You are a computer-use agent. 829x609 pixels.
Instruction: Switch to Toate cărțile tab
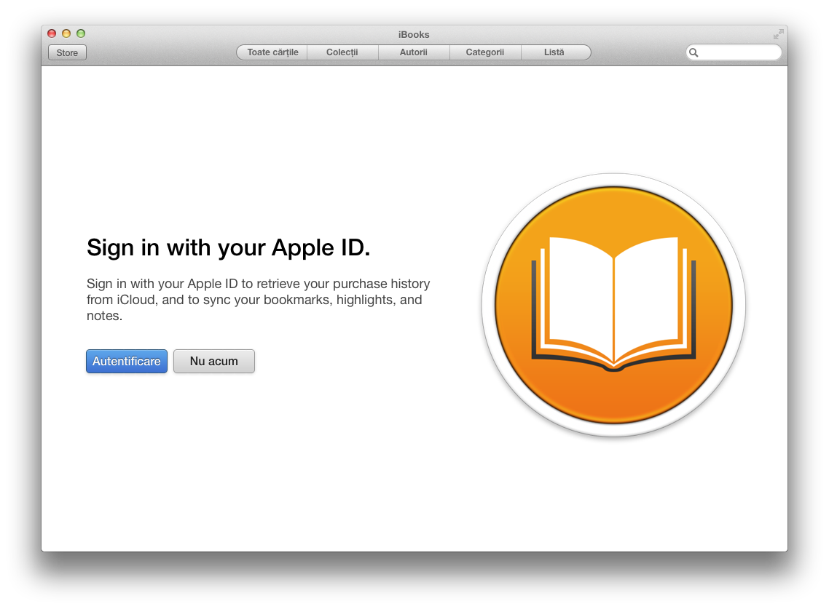coord(272,52)
